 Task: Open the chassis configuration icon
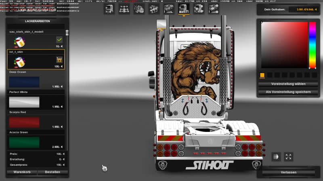124,9
